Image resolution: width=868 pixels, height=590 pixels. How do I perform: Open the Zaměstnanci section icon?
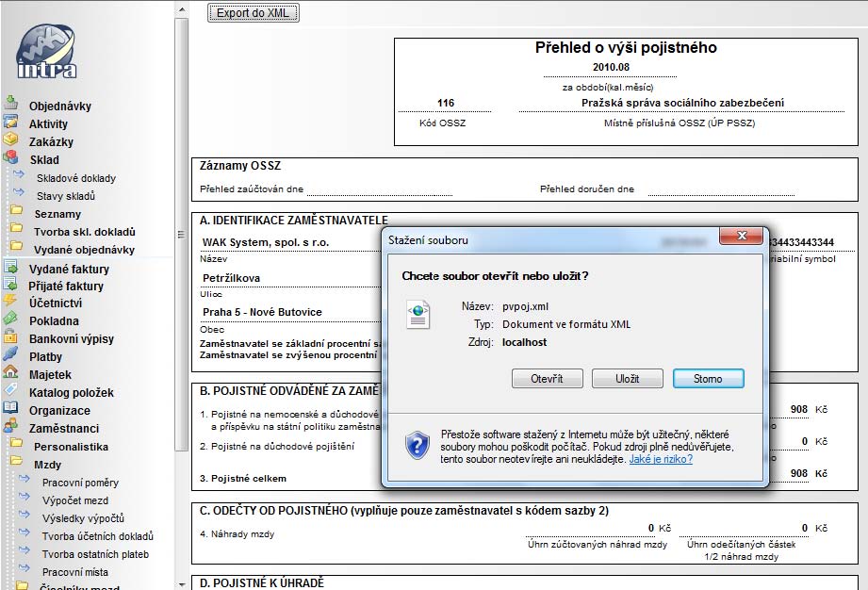9,428
